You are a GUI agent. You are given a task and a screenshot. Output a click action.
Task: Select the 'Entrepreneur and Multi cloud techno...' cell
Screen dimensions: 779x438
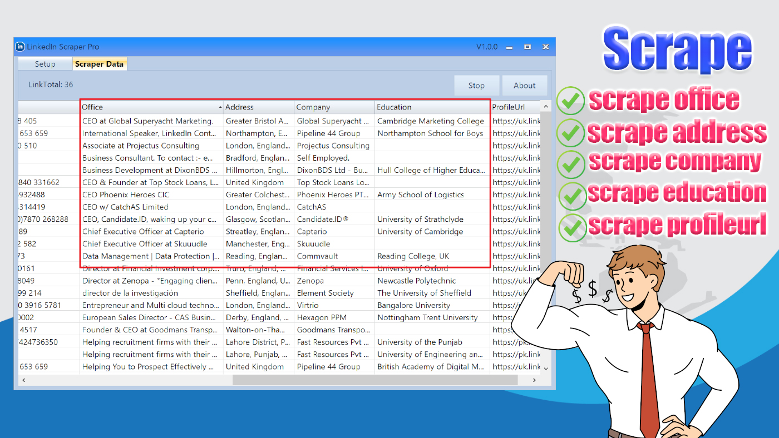(x=151, y=305)
